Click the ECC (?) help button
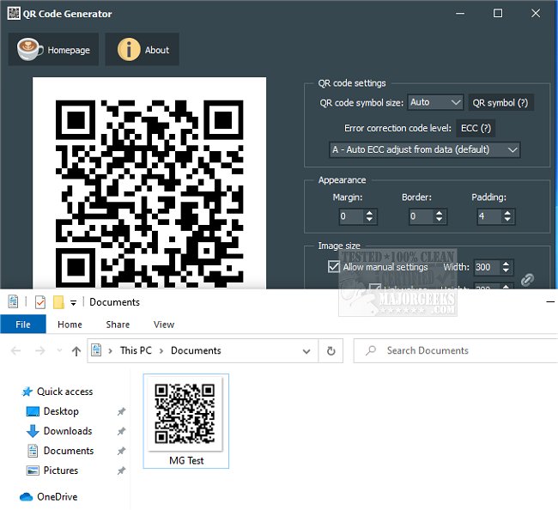This screenshot has width=558, height=510. [476, 128]
